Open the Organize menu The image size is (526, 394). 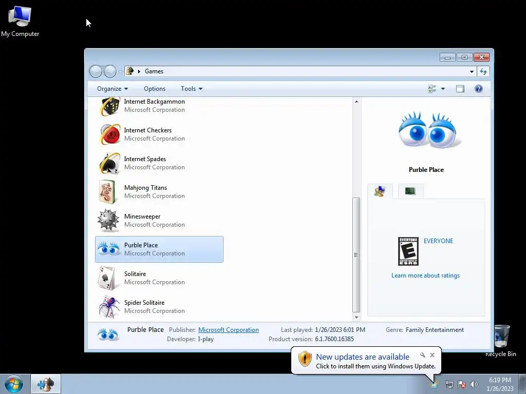click(112, 89)
